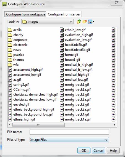The width and height of the screenshot is (125, 157).
Task: Switch to Configure from workspace tab
Action: click(x=25, y=14)
